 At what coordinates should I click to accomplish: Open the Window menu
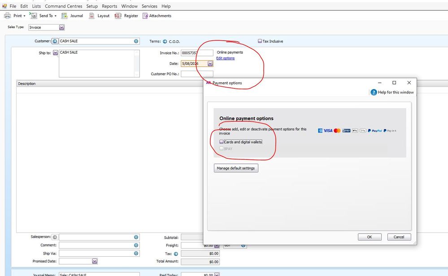point(130,6)
